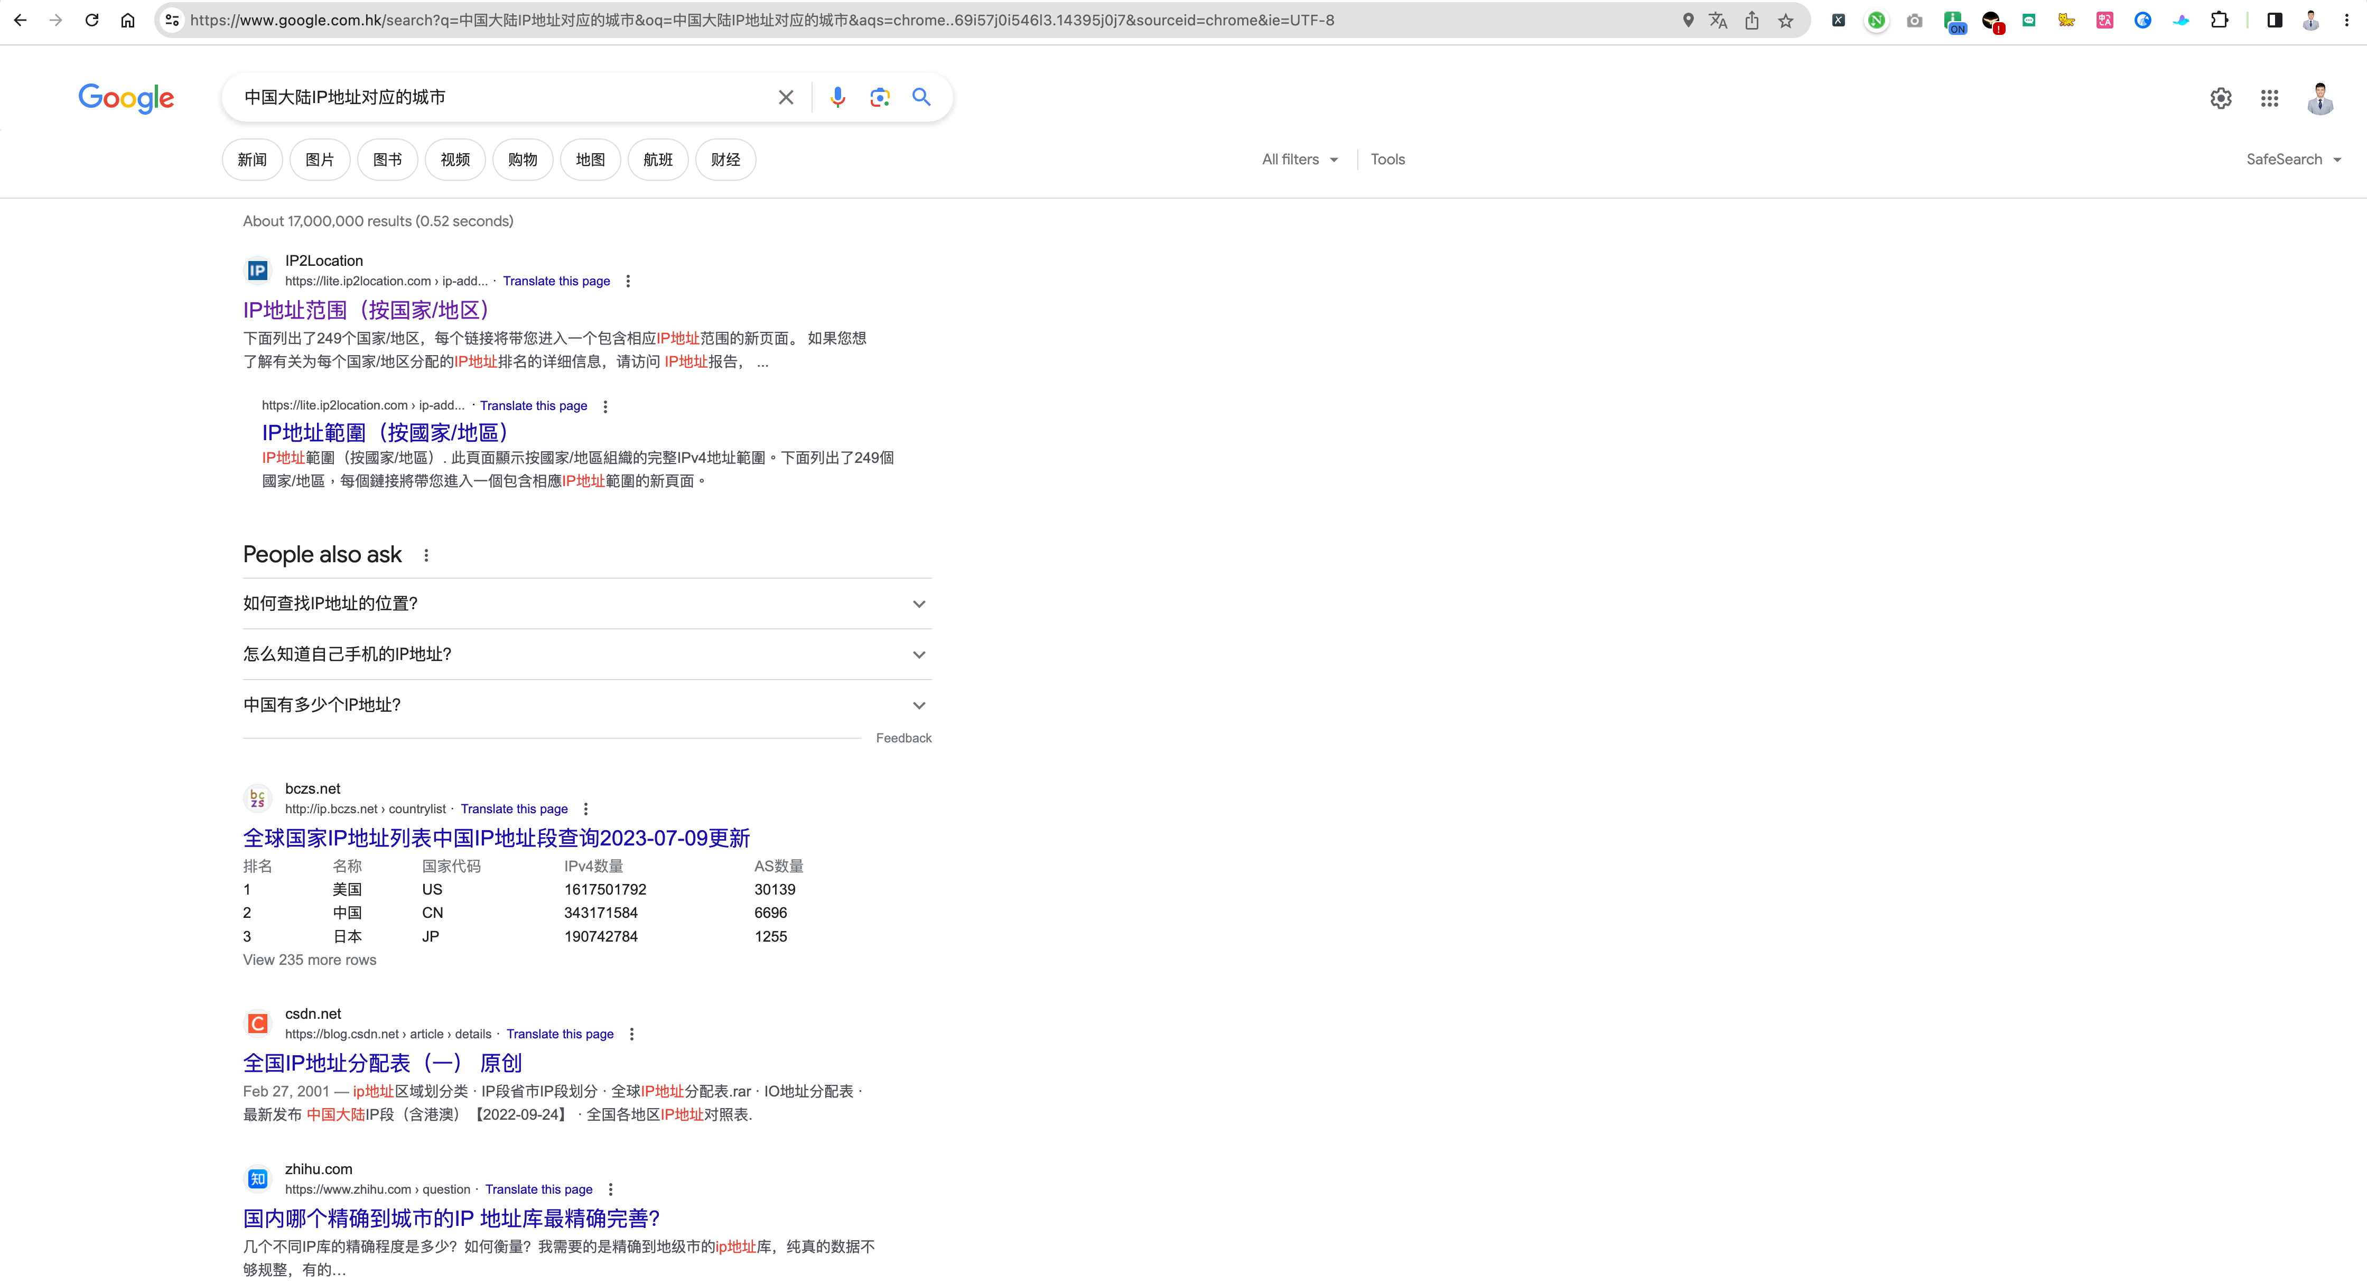Select the 购物 filter tab

[523, 160]
